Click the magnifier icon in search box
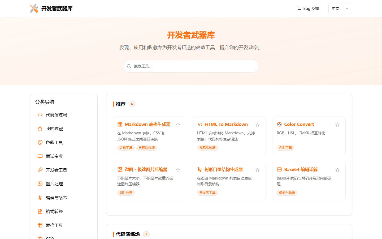 tap(129, 66)
